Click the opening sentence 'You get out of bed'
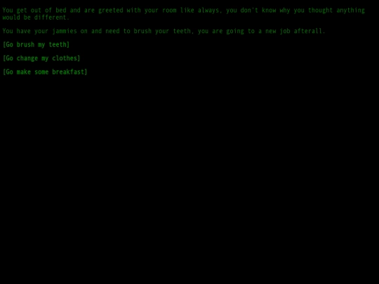The height and width of the screenshot is (284, 379). pyautogui.click(x=34, y=11)
